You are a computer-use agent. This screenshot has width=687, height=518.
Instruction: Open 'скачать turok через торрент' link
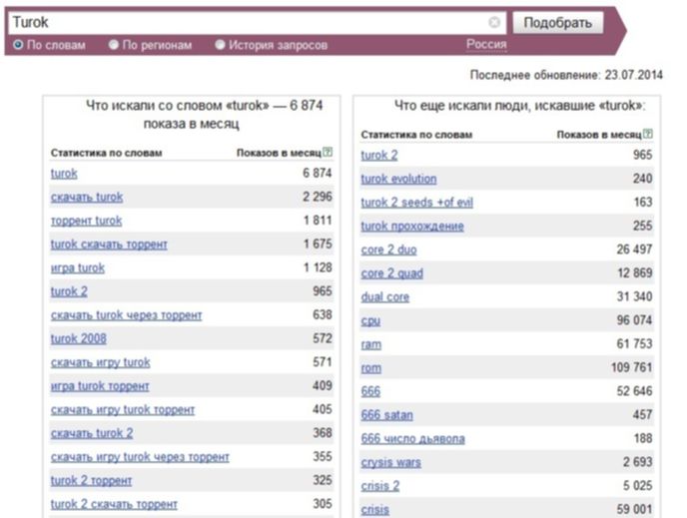(x=126, y=315)
